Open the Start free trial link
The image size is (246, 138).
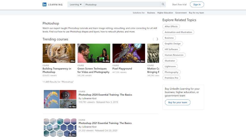(179, 5)
